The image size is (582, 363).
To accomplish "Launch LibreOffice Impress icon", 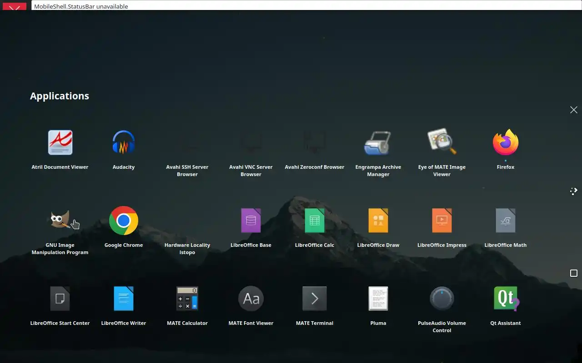I will point(442,221).
